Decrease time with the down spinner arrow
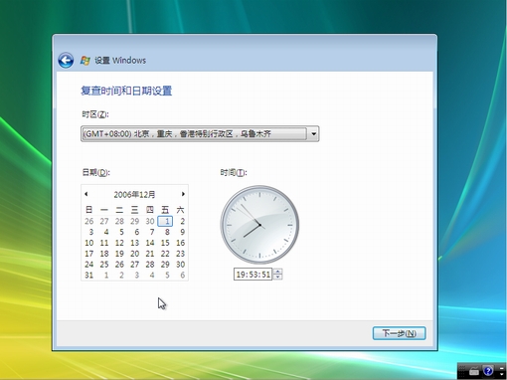The height and width of the screenshot is (380, 507). click(x=278, y=278)
